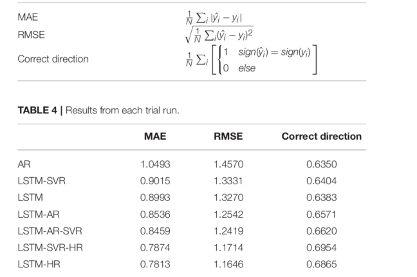Click the LSTM-SVR row label
The image size is (417, 277).
point(41,181)
